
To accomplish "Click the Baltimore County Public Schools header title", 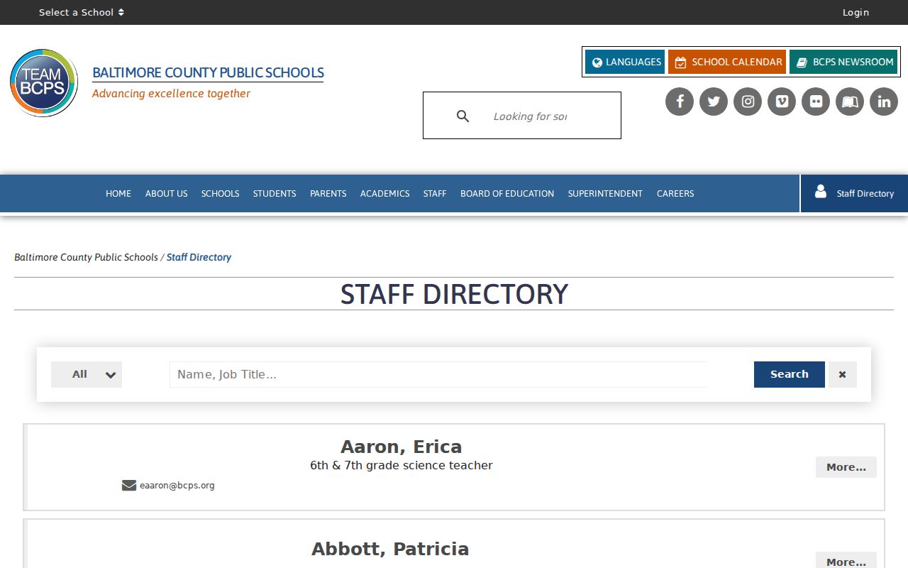I will (208, 72).
